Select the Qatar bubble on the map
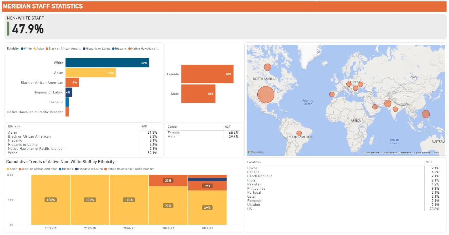The width and height of the screenshot is (449, 235). (375, 107)
